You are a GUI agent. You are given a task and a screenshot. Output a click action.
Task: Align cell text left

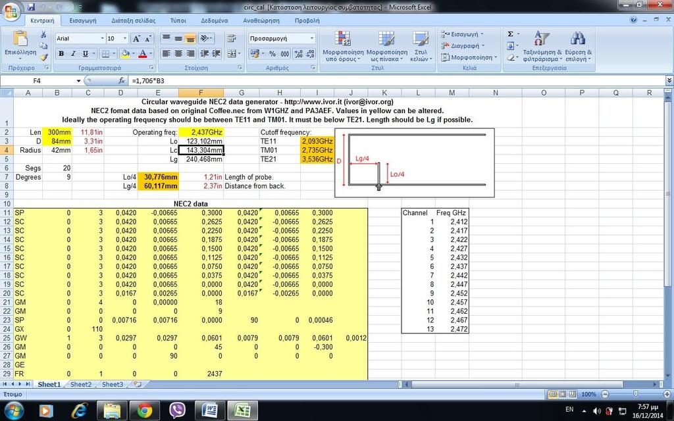pos(166,54)
